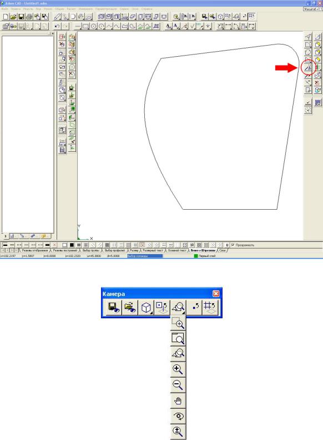Switch to the Основной текст tab
Image resolution: width=323 pixels, height=440 pixels.
pyautogui.click(x=177, y=250)
